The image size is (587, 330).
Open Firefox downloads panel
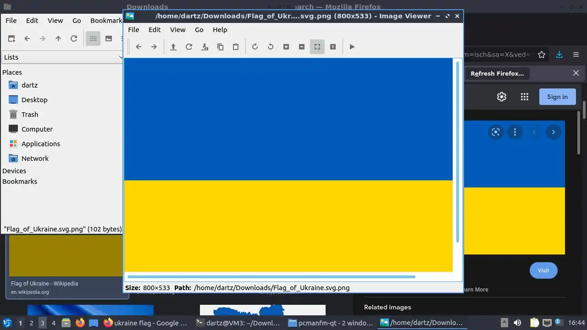559,55
